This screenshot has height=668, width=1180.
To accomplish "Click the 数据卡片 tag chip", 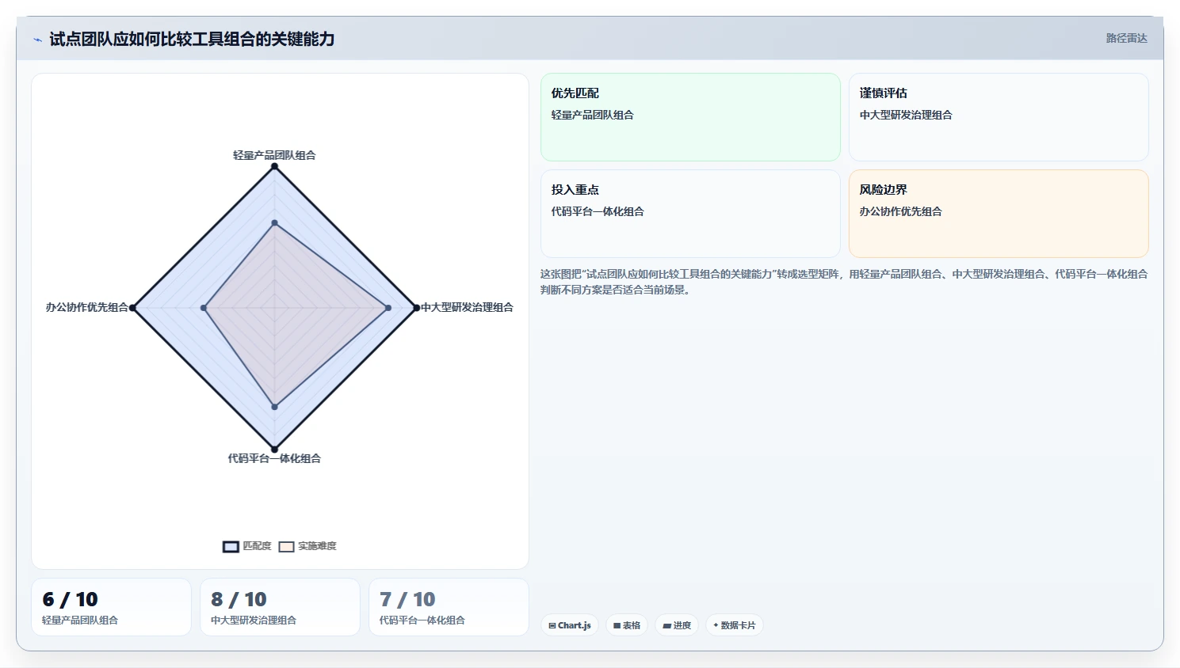I will coord(735,625).
